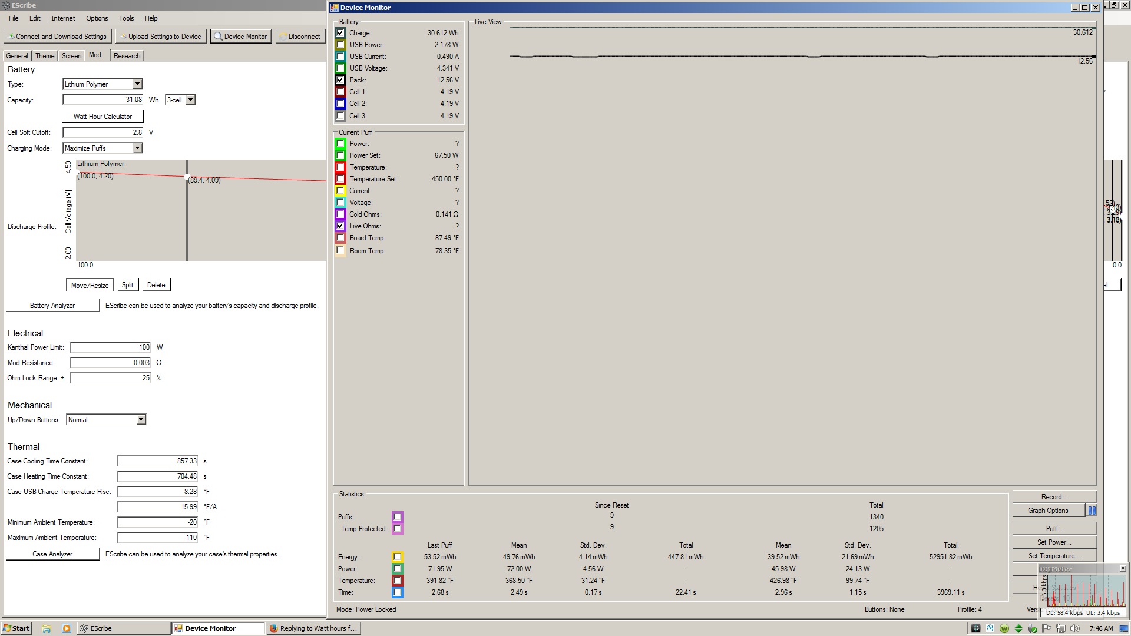Viewport: 1131px width, 636px height.
Task: Expand the Charging Mode dropdown
Action: tap(137, 148)
